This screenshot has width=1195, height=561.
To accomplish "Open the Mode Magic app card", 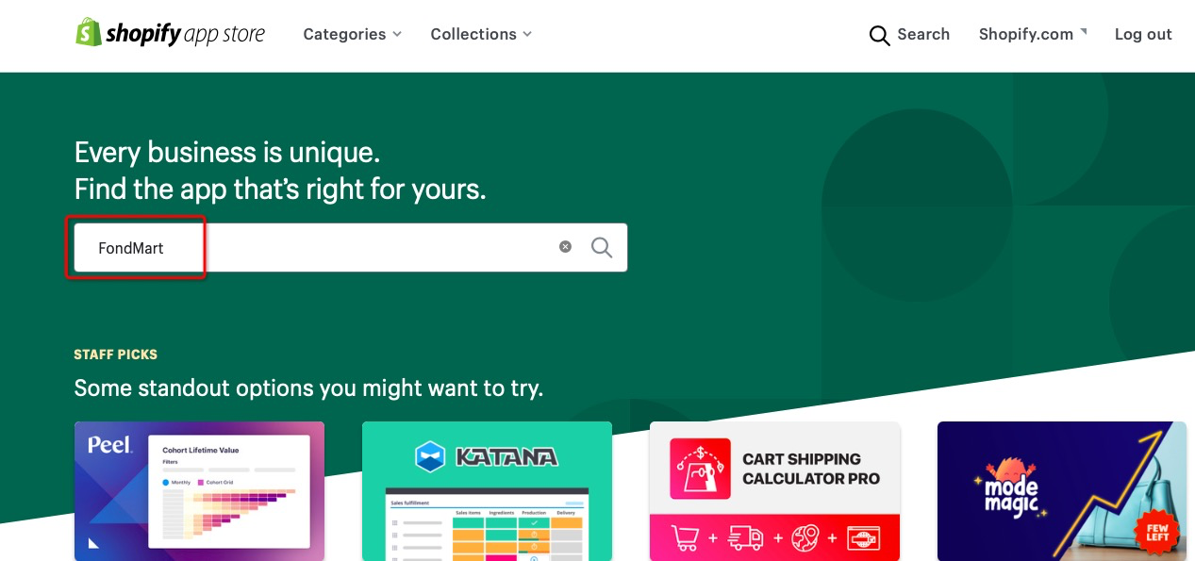I will click(1062, 491).
